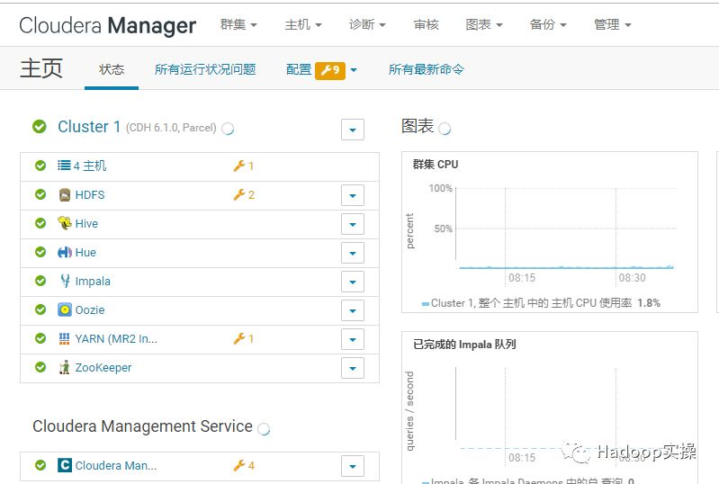Click the green health check for Hue
Screen dimensions: 719x484
click(x=40, y=252)
